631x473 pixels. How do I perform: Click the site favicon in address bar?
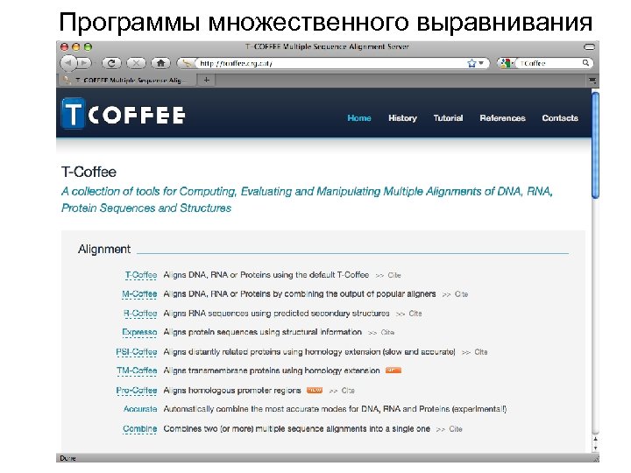click(186, 63)
